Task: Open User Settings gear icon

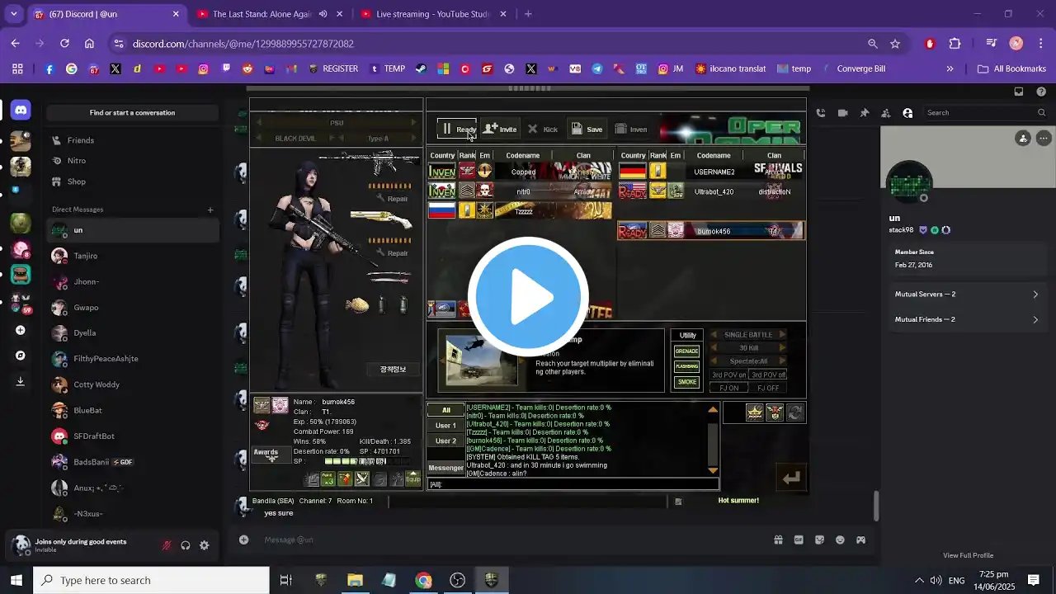Action: click(x=205, y=545)
